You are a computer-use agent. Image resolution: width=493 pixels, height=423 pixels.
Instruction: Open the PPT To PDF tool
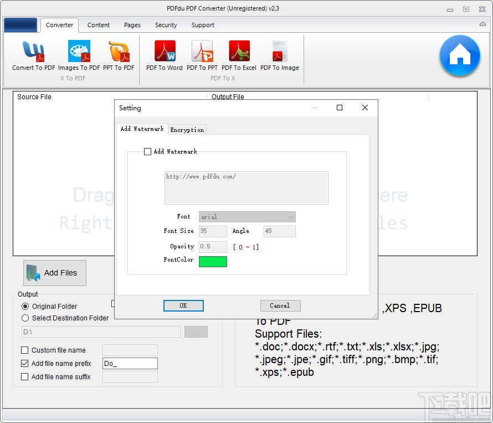pyautogui.click(x=119, y=55)
